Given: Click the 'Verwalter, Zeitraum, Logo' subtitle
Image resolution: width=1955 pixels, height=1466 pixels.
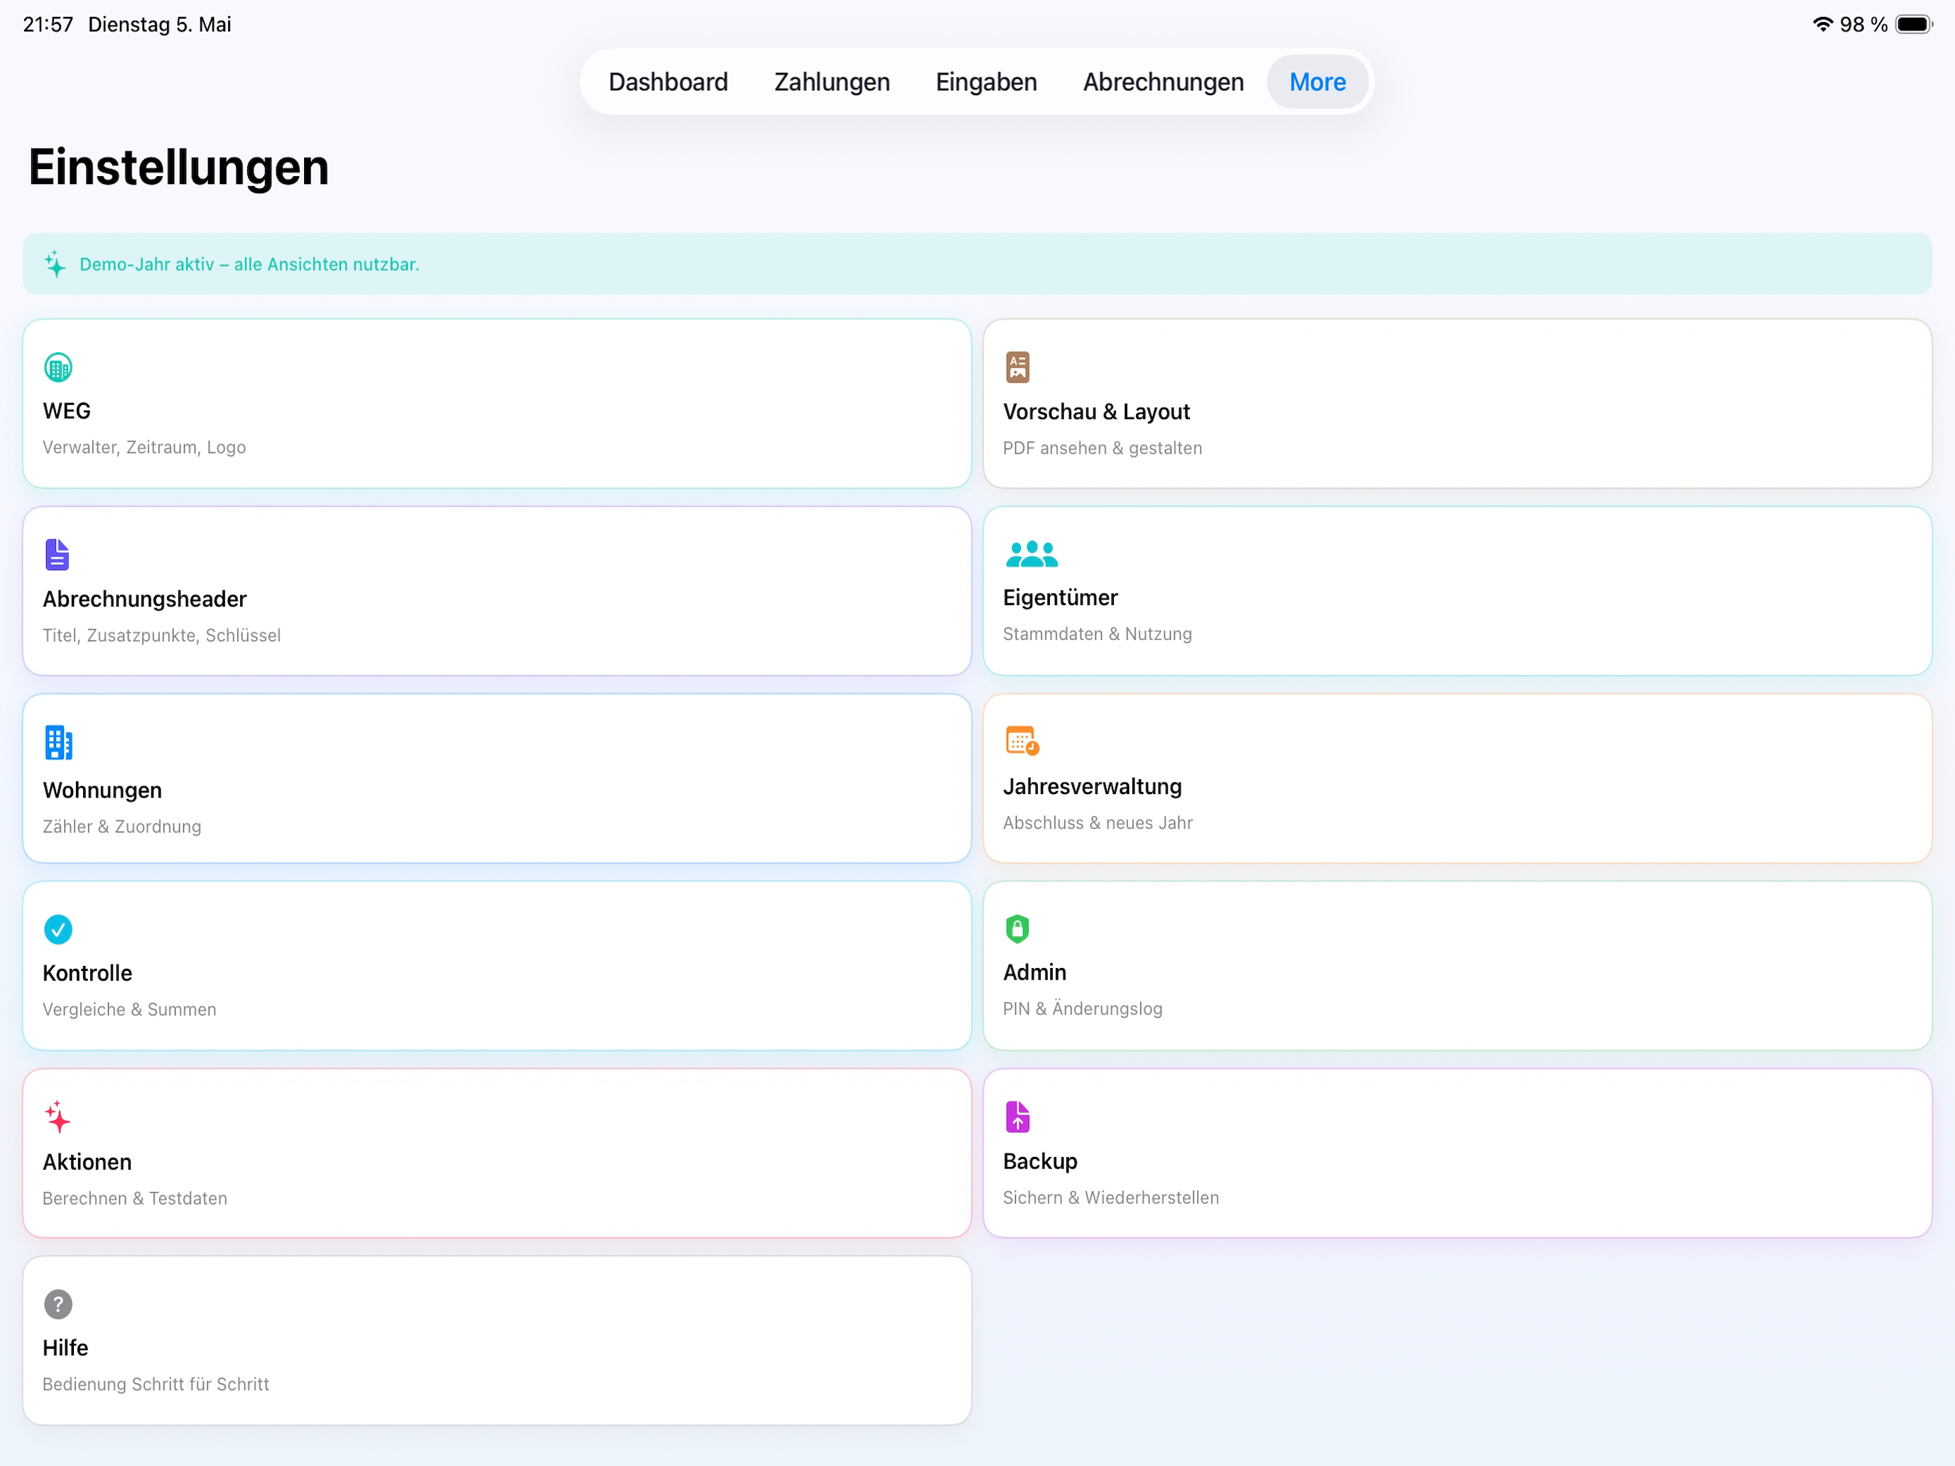Looking at the screenshot, I should pos(144,447).
